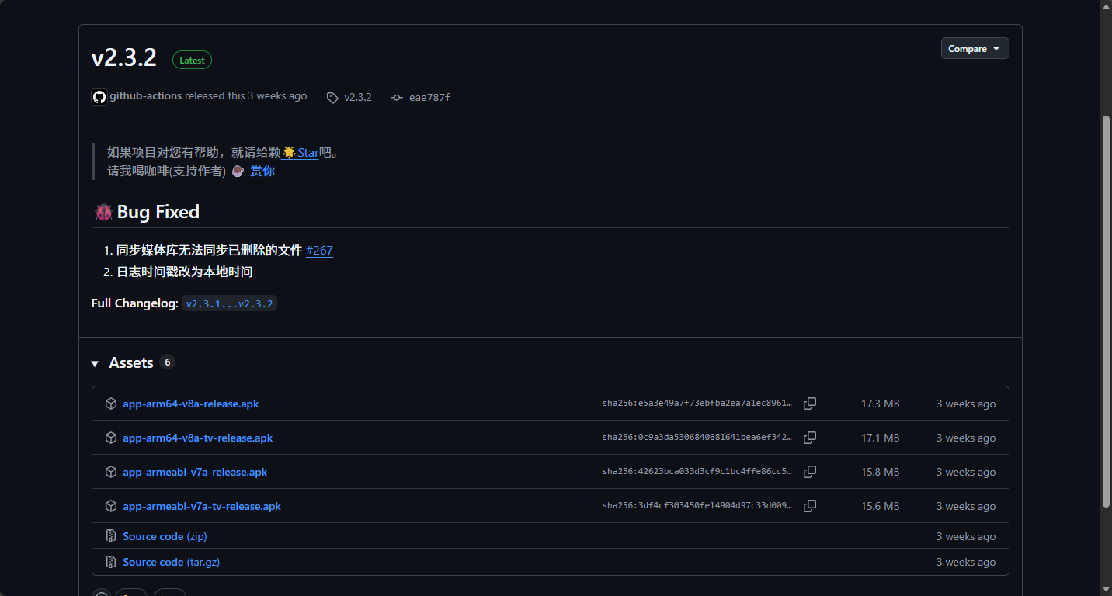Click the Star link in the note
Image resolution: width=1112 pixels, height=596 pixels.
point(308,153)
